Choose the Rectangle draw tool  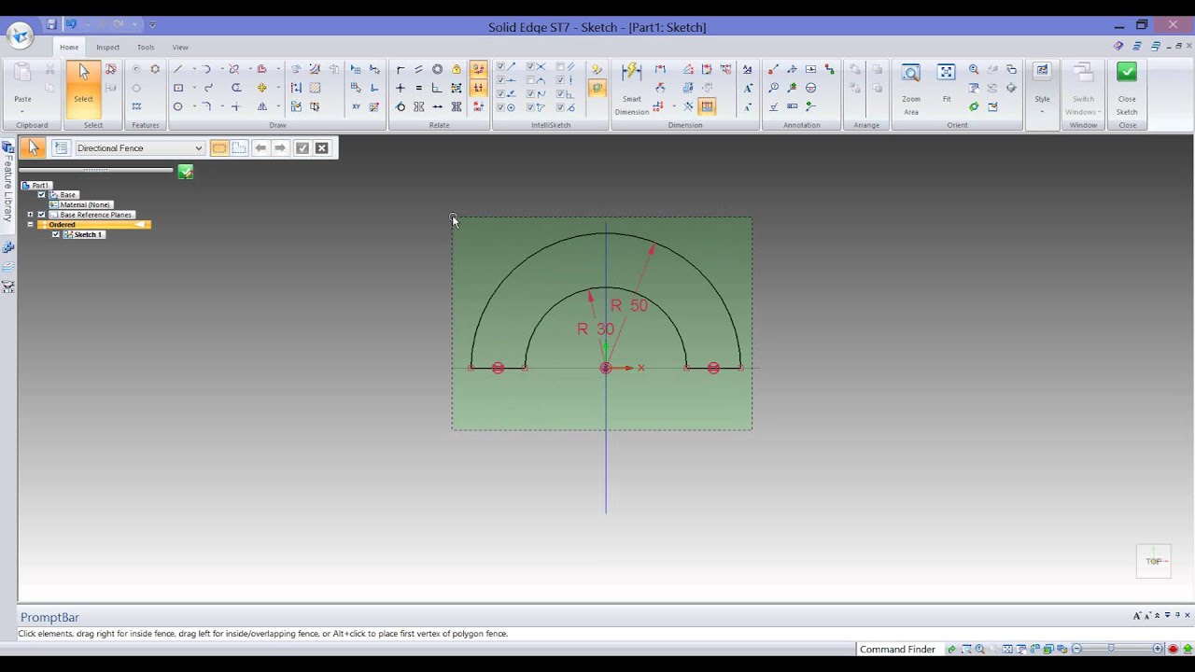tap(177, 88)
